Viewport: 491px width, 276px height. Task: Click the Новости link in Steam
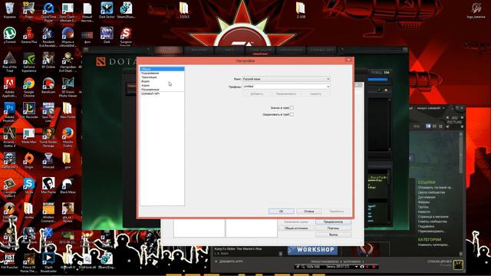tap(423, 212)
